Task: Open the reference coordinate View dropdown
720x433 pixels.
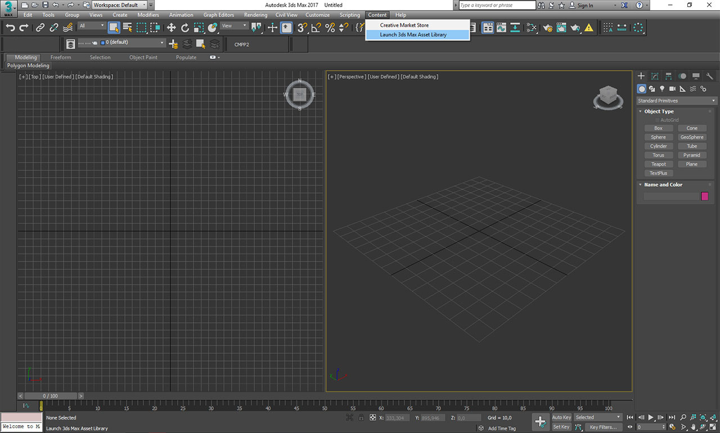Action: (x=234, y=26)
